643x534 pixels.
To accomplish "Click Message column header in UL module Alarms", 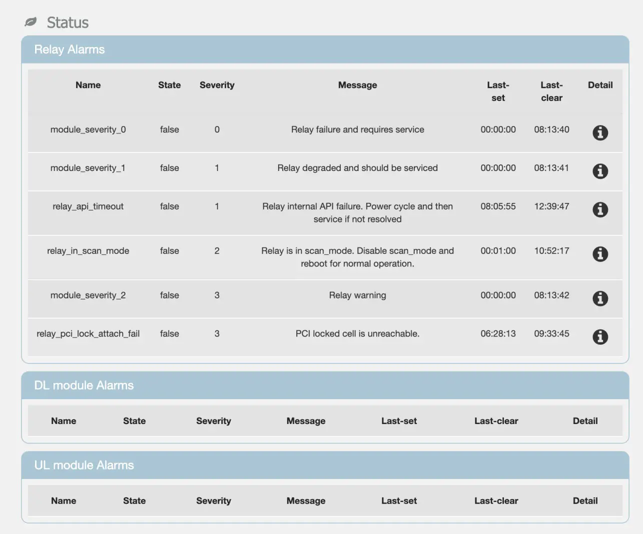I will click(306, 501).
